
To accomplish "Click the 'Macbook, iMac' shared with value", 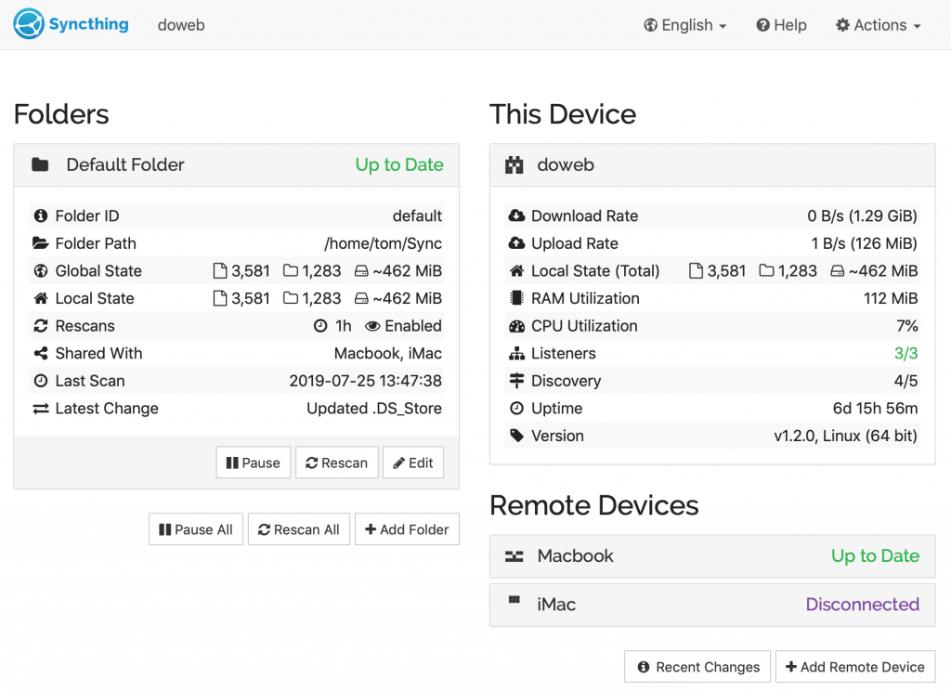I will 388,354.
